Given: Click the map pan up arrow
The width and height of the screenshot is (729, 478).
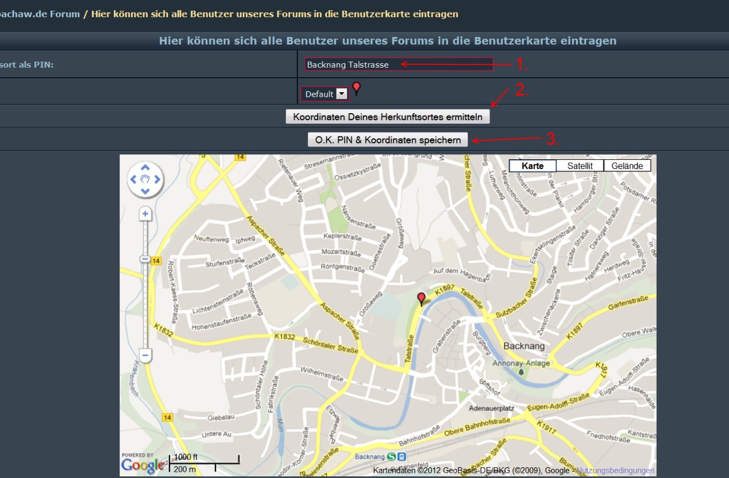Looking at the screenshot, I should tap(145, 167).
